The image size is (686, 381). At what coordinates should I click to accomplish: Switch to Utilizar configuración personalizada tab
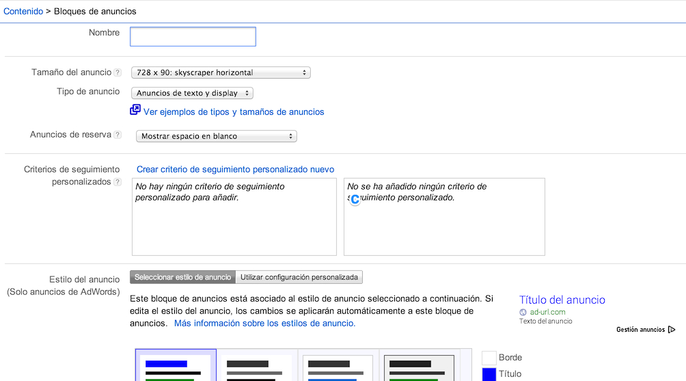(299, 277)
